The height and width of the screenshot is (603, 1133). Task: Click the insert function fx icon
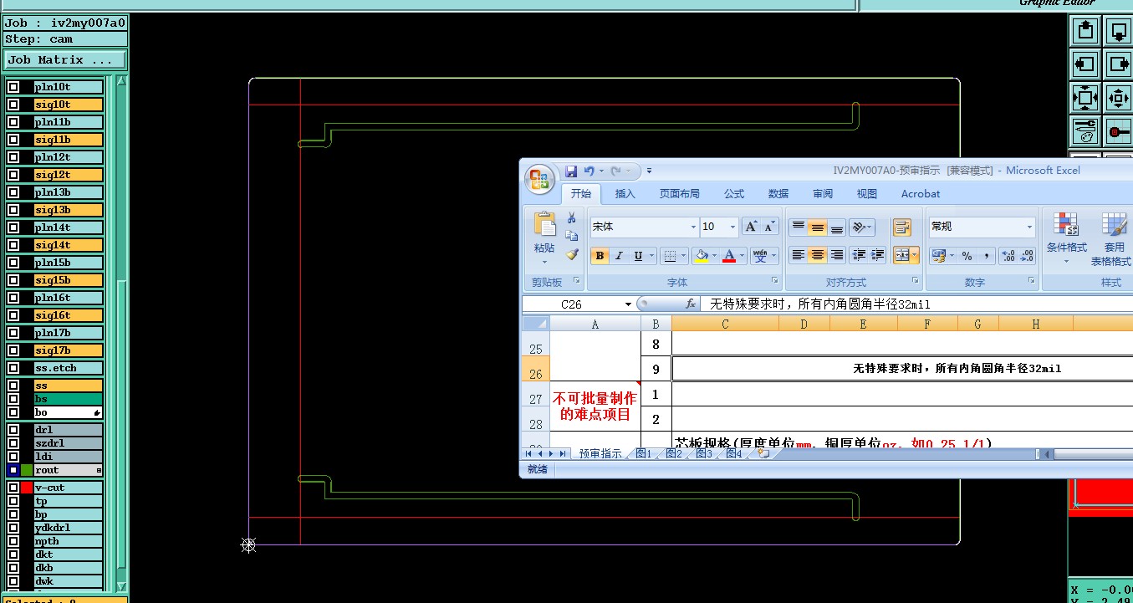pyautogui.click(x=691, y=304)
